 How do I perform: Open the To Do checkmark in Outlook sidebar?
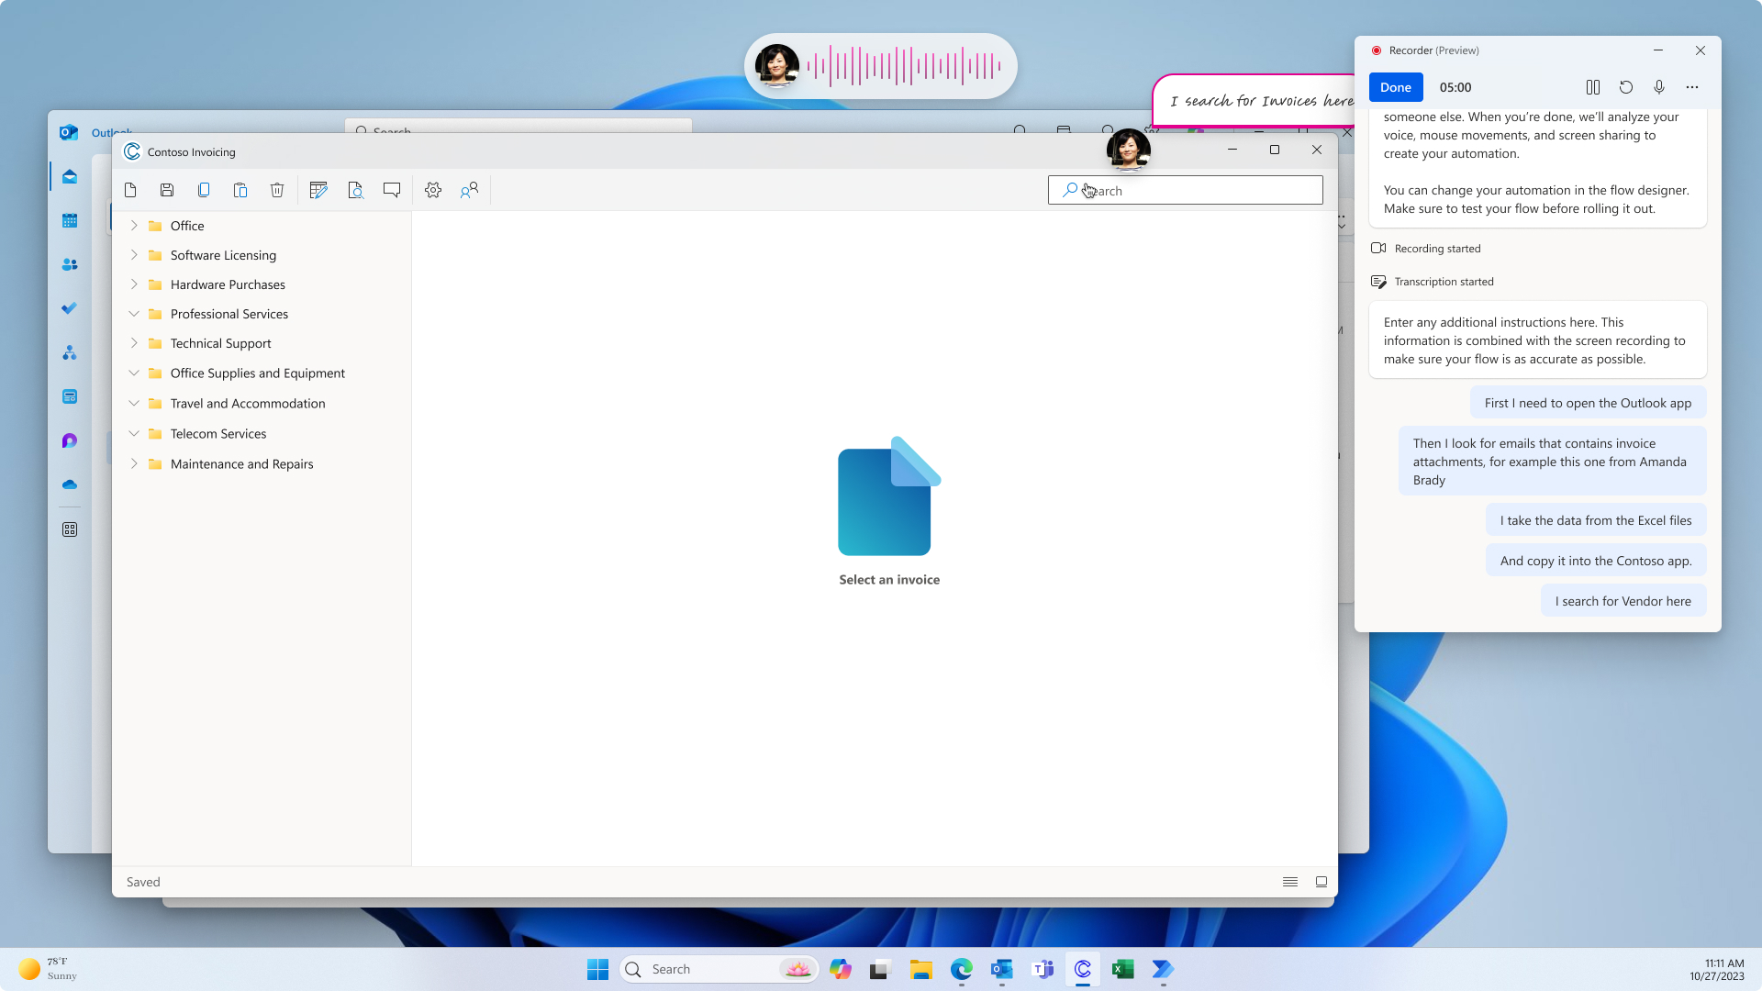pyautogui.click(x=70, y=308)
